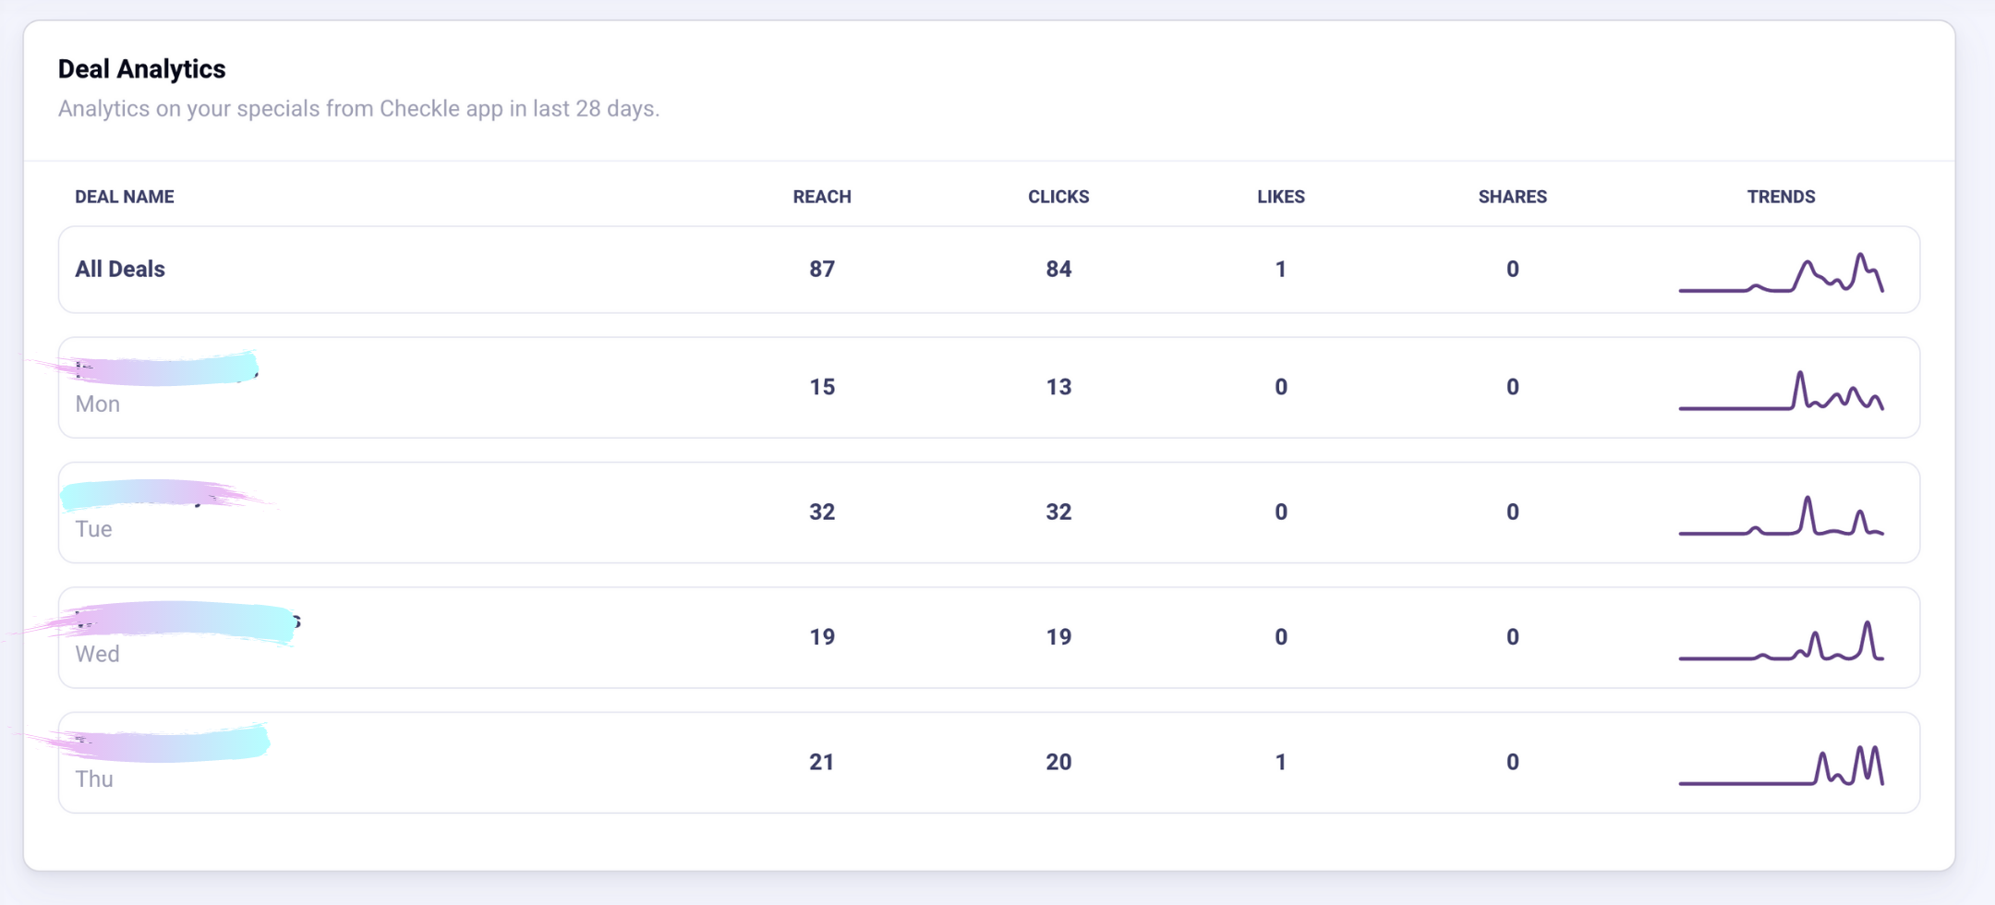Select the TRENDS column header
The image size is (1995, 905).
1781,197
